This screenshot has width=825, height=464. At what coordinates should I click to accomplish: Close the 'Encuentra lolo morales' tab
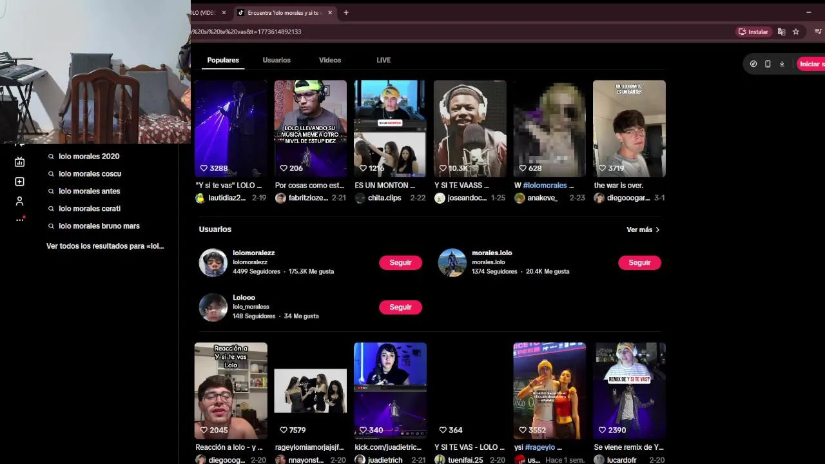pos(330,12)
